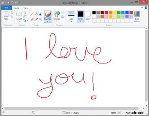149x116 pixels.
Task: Pick the yellow color swatch
Action: click(x=115, y=13)
